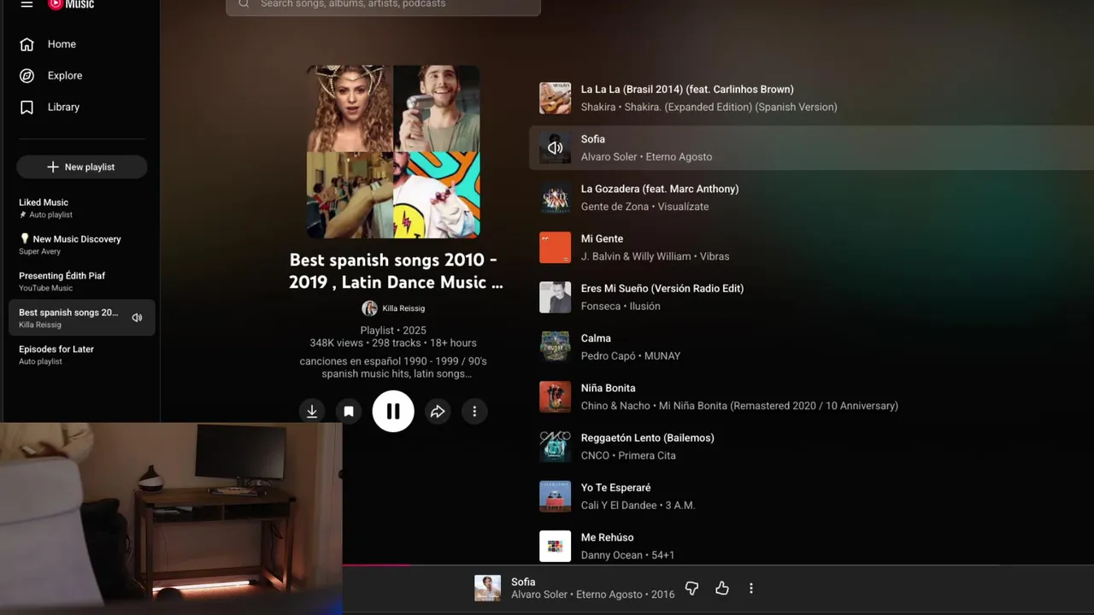Open J. Balvin & Willy William link
1094x615 pixels.
(x=636, y=256)
